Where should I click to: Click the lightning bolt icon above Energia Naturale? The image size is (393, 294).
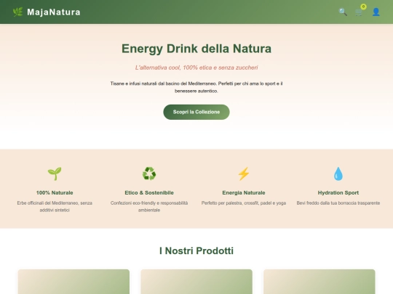coord(244,173)
